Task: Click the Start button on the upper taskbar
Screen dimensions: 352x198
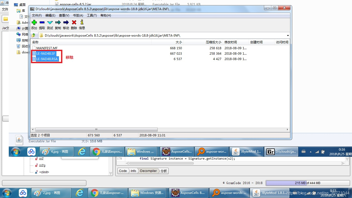Action: (x=16, y=152)
